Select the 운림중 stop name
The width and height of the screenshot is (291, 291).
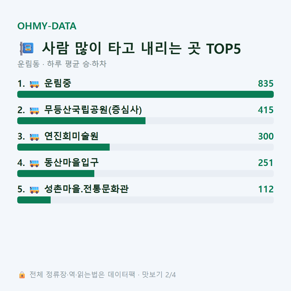58,83
